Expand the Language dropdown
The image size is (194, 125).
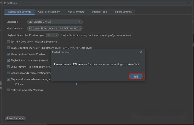pos(55,22)
